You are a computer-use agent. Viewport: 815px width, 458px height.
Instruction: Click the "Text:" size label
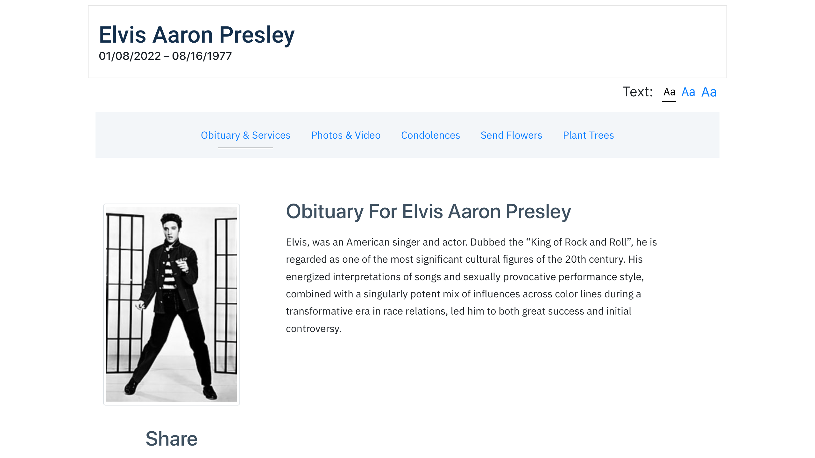click(x=638, y=92)
